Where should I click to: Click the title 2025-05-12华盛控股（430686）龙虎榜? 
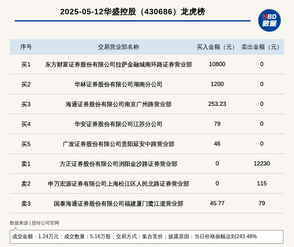(x=133, y=12)
